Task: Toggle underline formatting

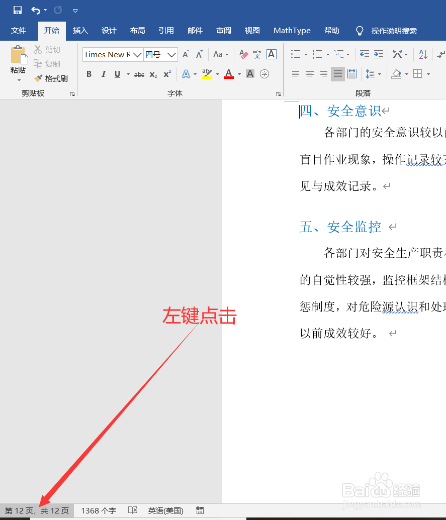Action: (116, 74)
